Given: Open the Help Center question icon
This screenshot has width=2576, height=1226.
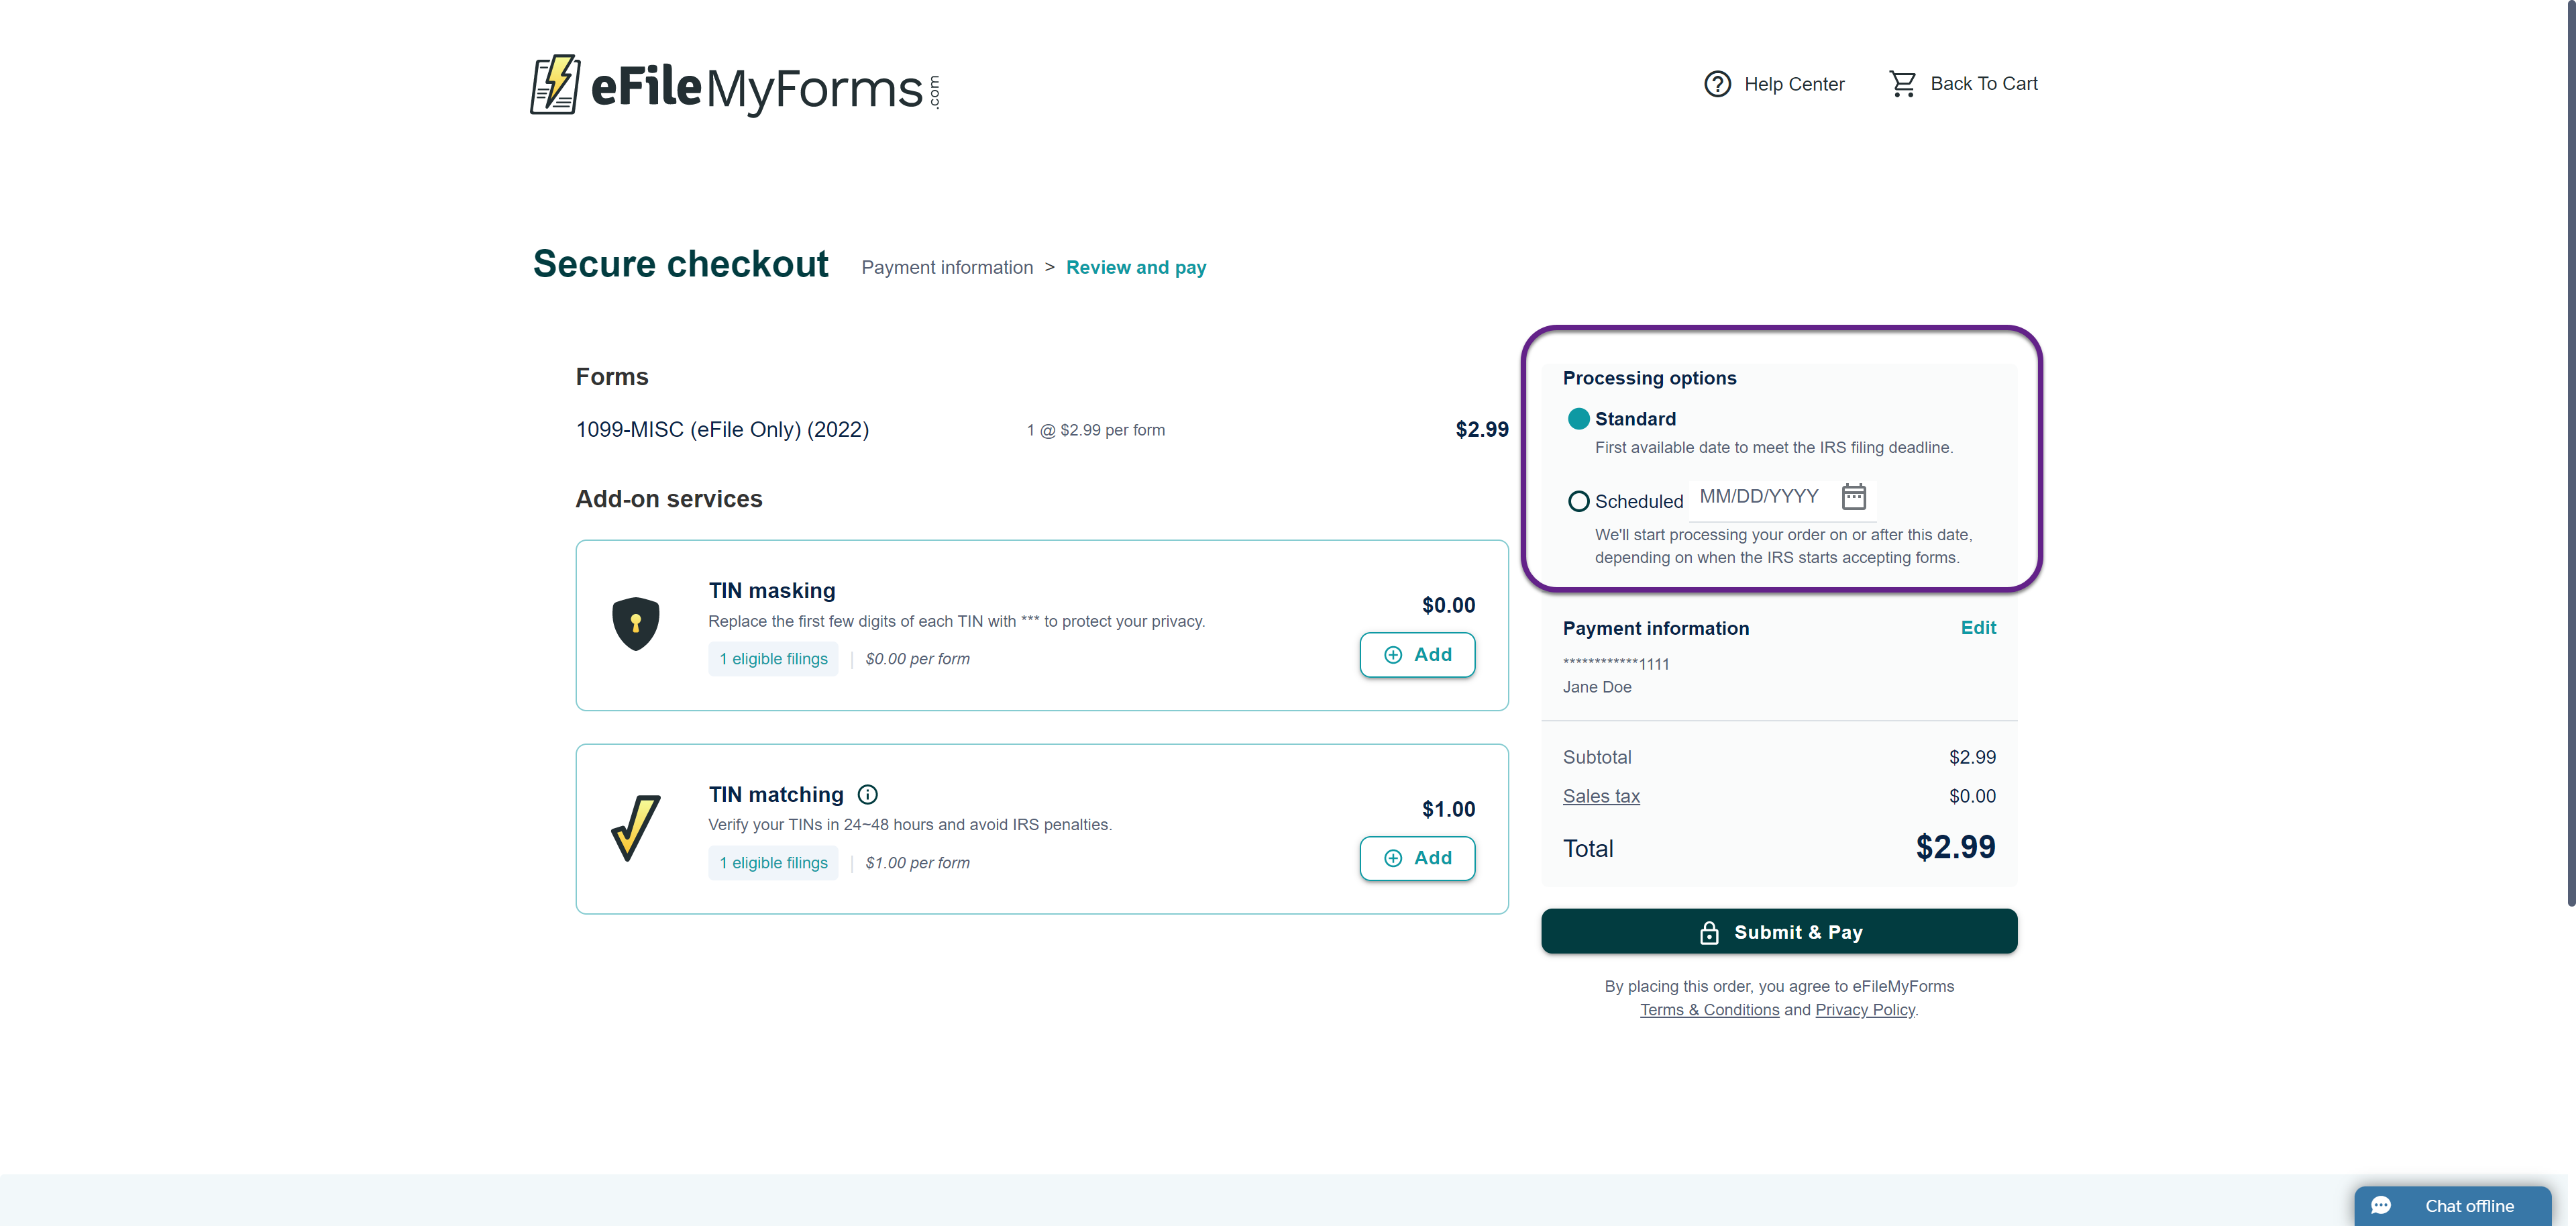Looking at the screenshot, I should [x=1717, y=84].
